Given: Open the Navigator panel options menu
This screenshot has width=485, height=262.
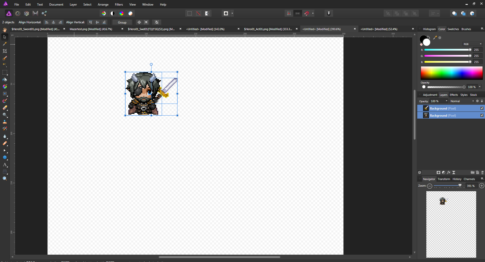Looking at the screenshot, I should (x=482, y=179).
